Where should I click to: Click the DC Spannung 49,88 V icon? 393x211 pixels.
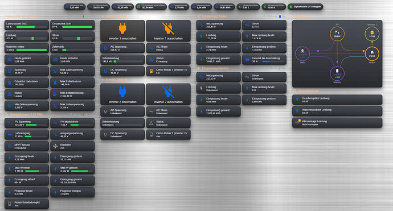pyautogui.click(x=105, y=71)
